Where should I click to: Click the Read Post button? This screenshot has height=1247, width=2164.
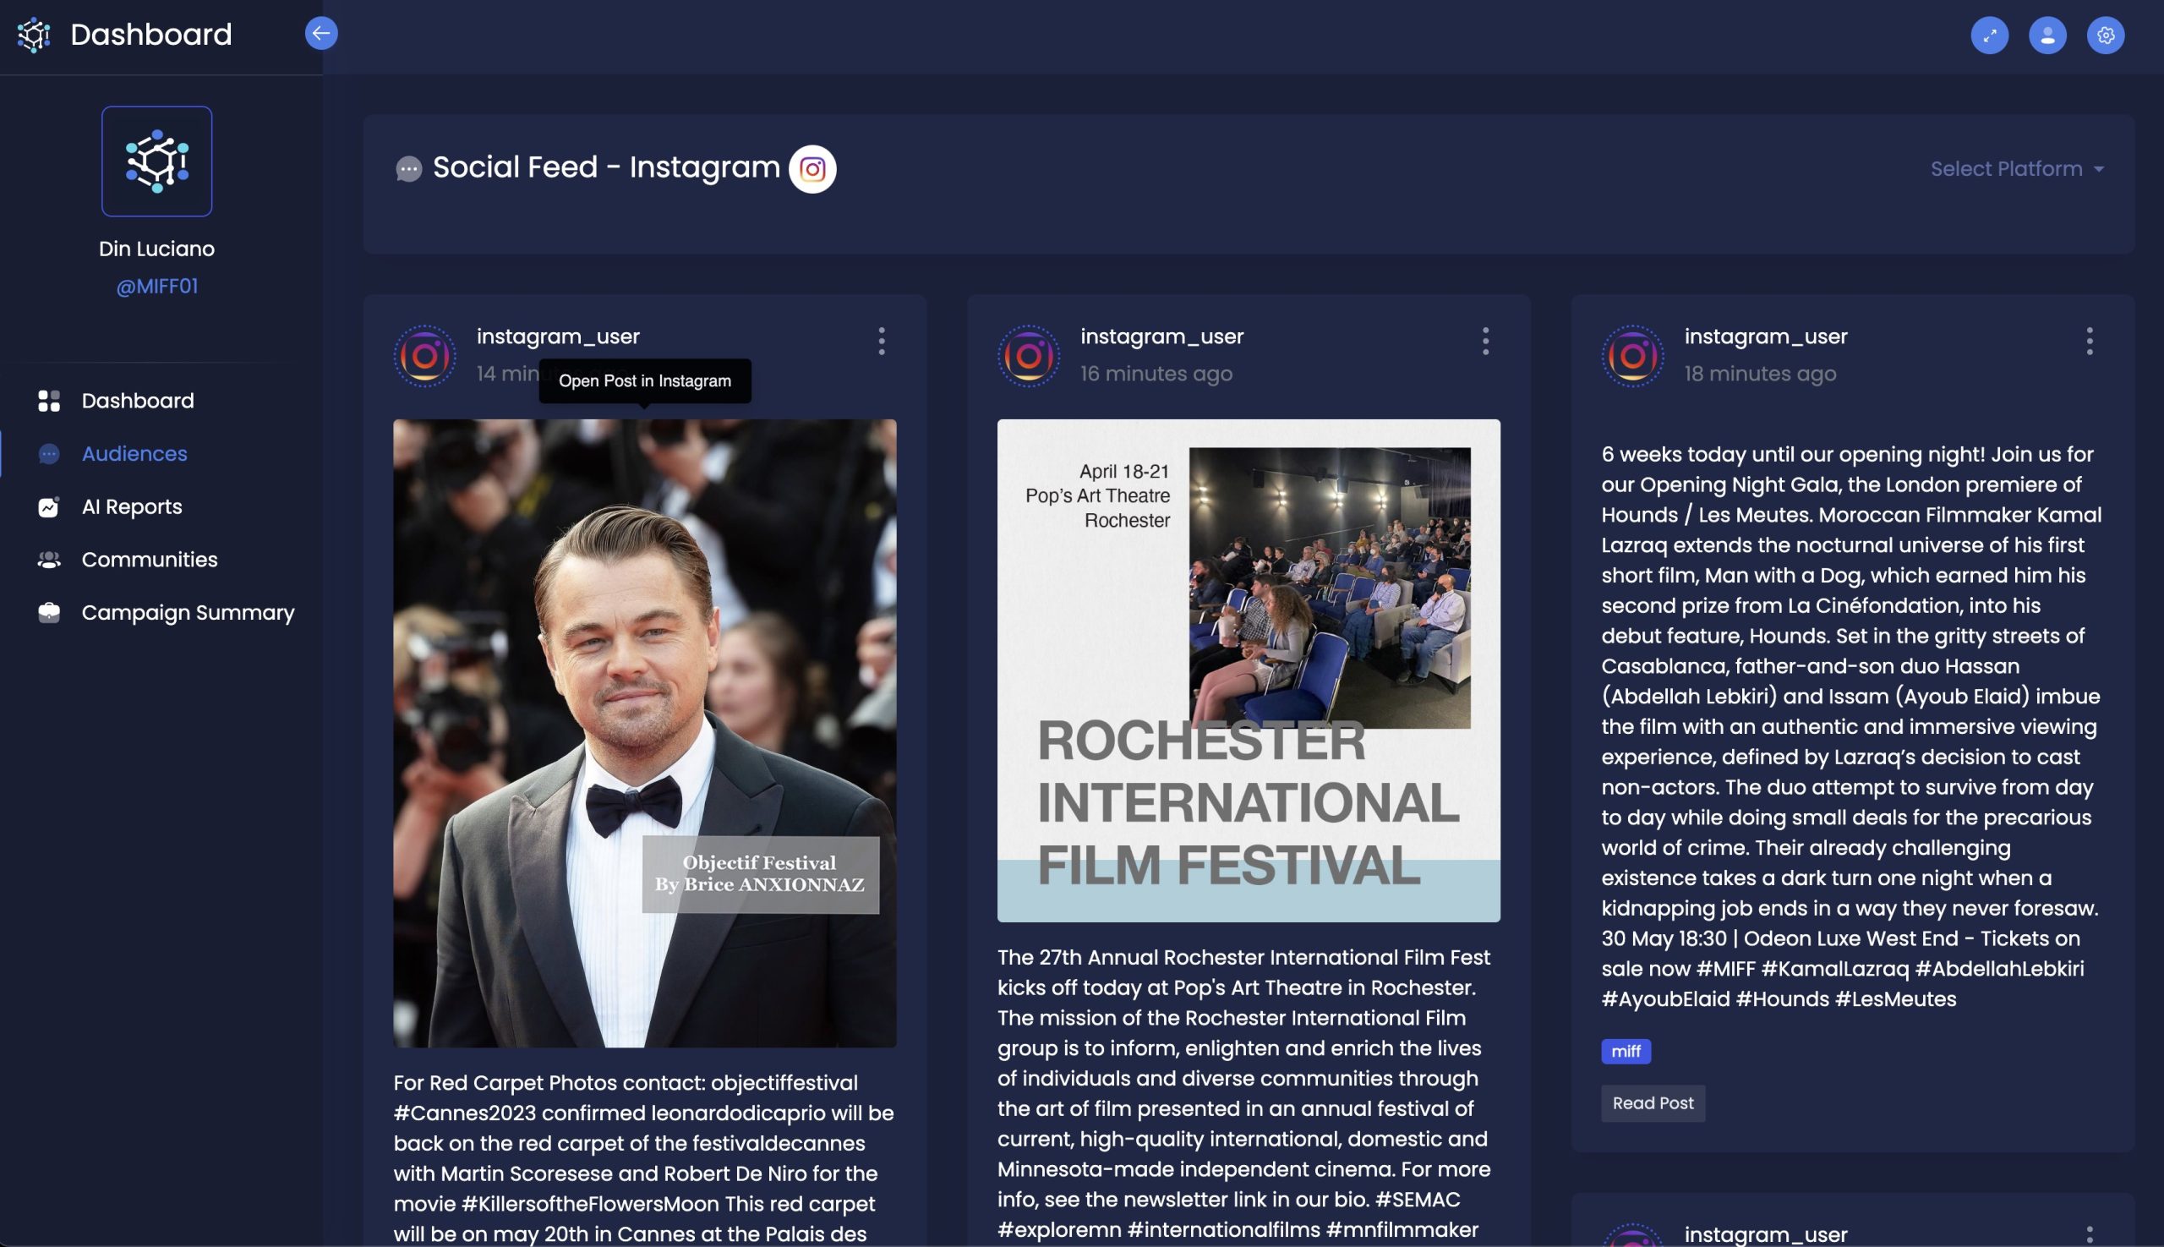pyautogui.click(x=1652, y=1103)
